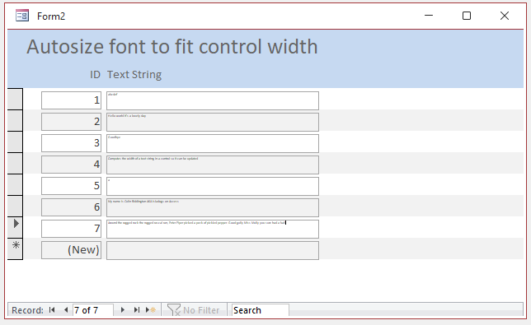The image size is (531, 325).
Task: Click the Record: label in navigation bar
Action: coord(27,310)
